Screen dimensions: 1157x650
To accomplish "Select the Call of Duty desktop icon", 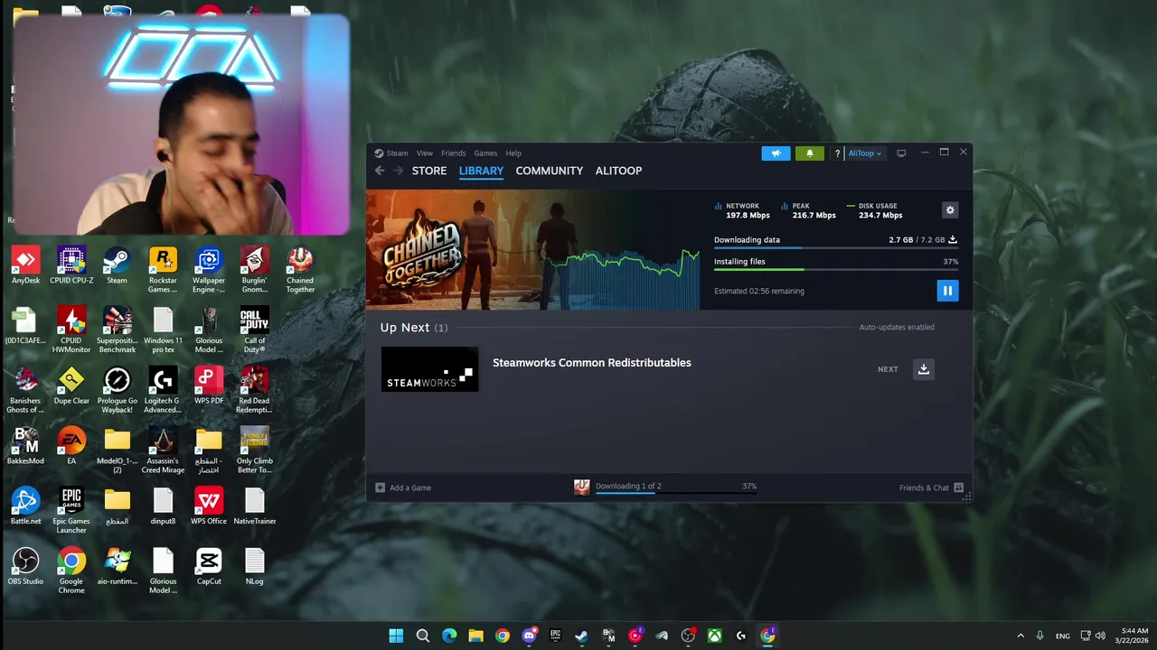I will tap(254, 330).
